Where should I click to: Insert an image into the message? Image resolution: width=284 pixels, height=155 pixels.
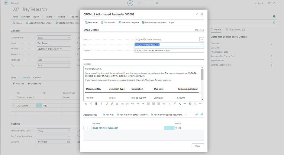pos(190,104)
